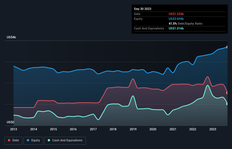Click the 2013 x-axis label
This screenshot has height=149, width=232.
coord(14,129)
